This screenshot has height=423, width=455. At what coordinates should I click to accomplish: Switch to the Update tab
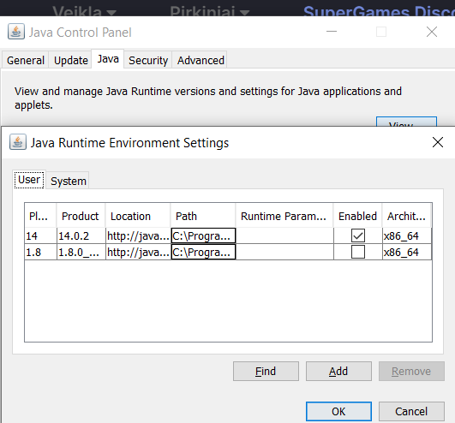[x=71, y=60]
